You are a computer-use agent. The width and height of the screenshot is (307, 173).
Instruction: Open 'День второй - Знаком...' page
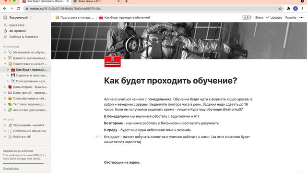30,87
